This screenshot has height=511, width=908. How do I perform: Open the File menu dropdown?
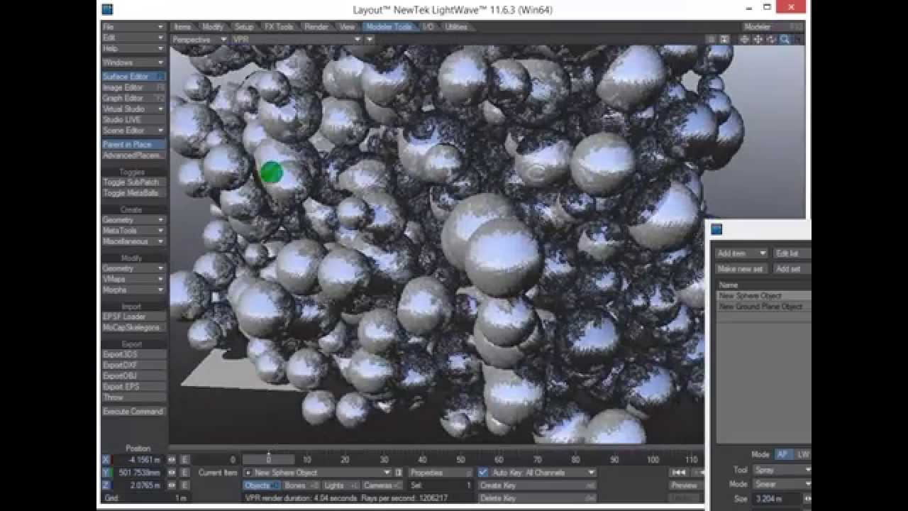coord(133,27)
